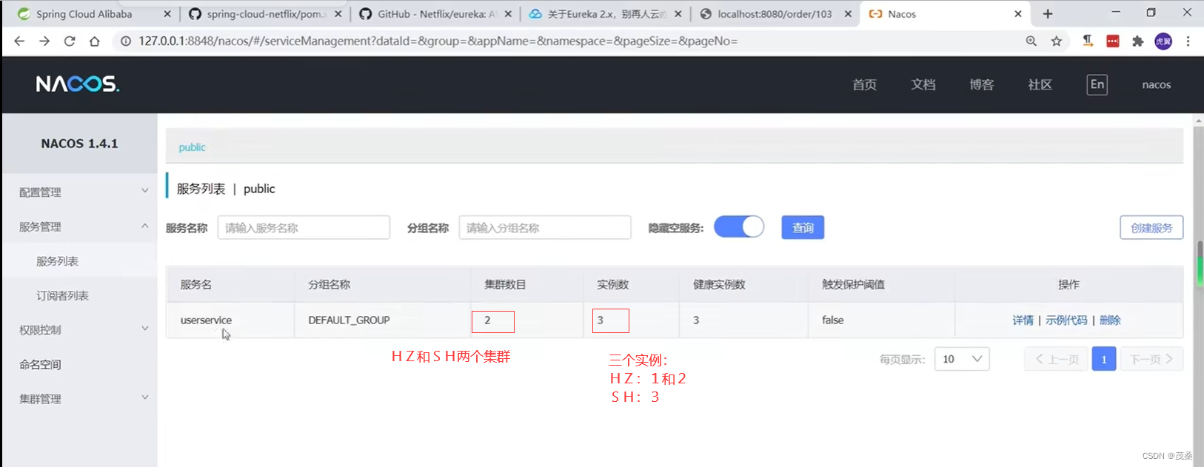Click the NACOS logo
Screen dimensions: 1204x467
(78, 84)
